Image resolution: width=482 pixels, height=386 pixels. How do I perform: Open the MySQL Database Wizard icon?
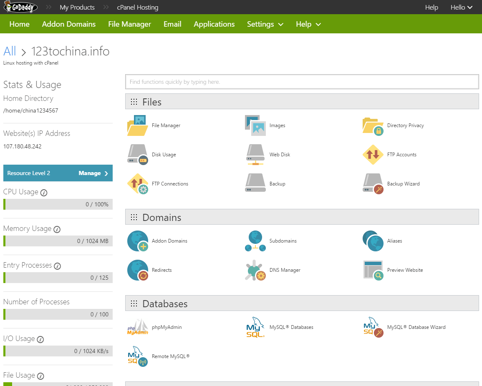coord(373,327)
